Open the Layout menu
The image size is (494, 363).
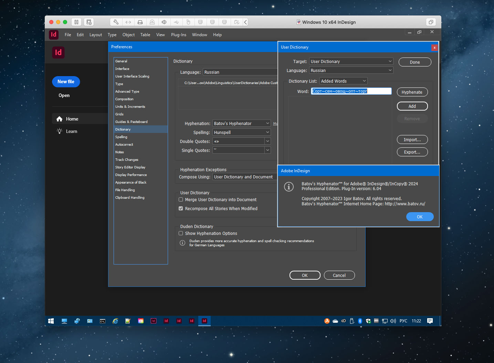point(96,35)
